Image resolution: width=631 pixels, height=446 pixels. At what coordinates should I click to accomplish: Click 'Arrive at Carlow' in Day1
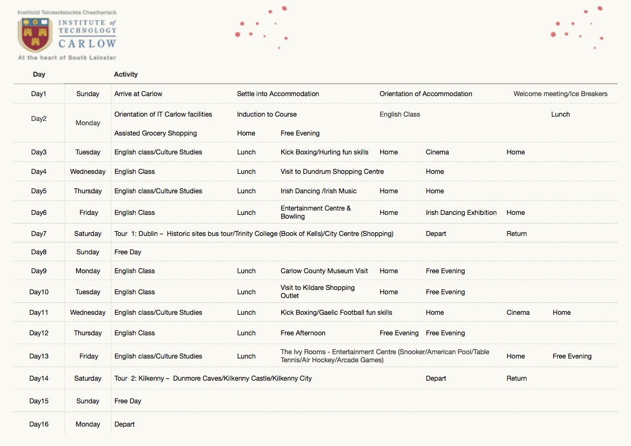138,94
